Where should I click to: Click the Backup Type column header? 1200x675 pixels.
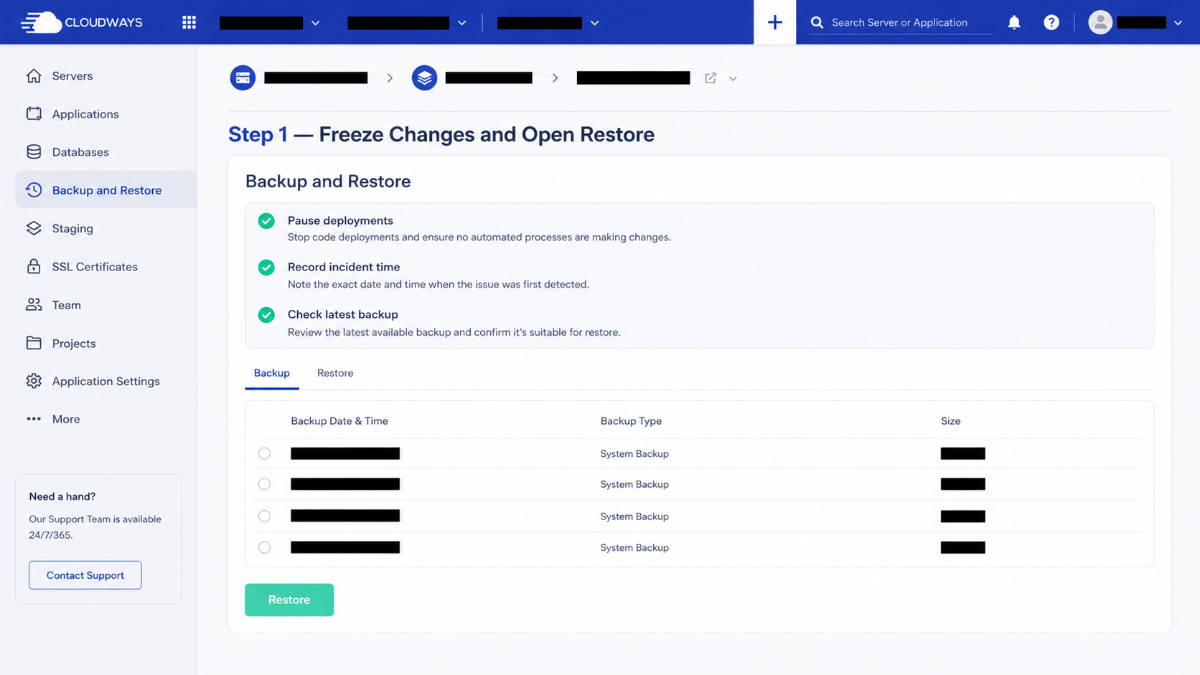(631, 421)
